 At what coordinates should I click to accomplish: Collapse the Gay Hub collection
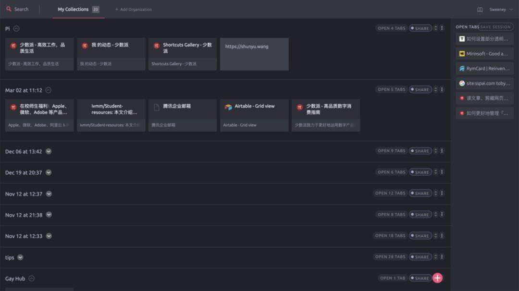coord(31,279)
